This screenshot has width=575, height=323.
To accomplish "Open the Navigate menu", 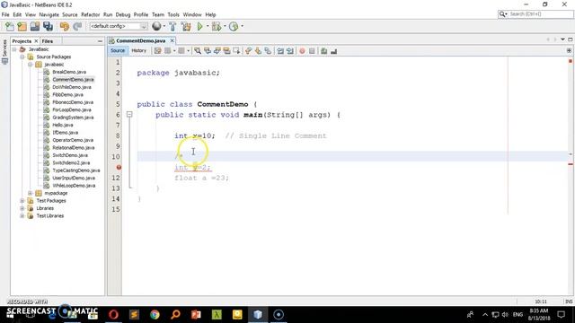I will (x=49, y=14).
